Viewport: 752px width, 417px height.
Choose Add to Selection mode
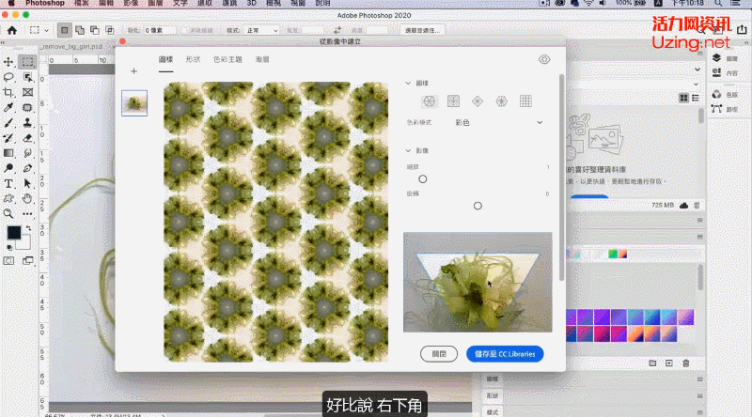coord(80,30)
